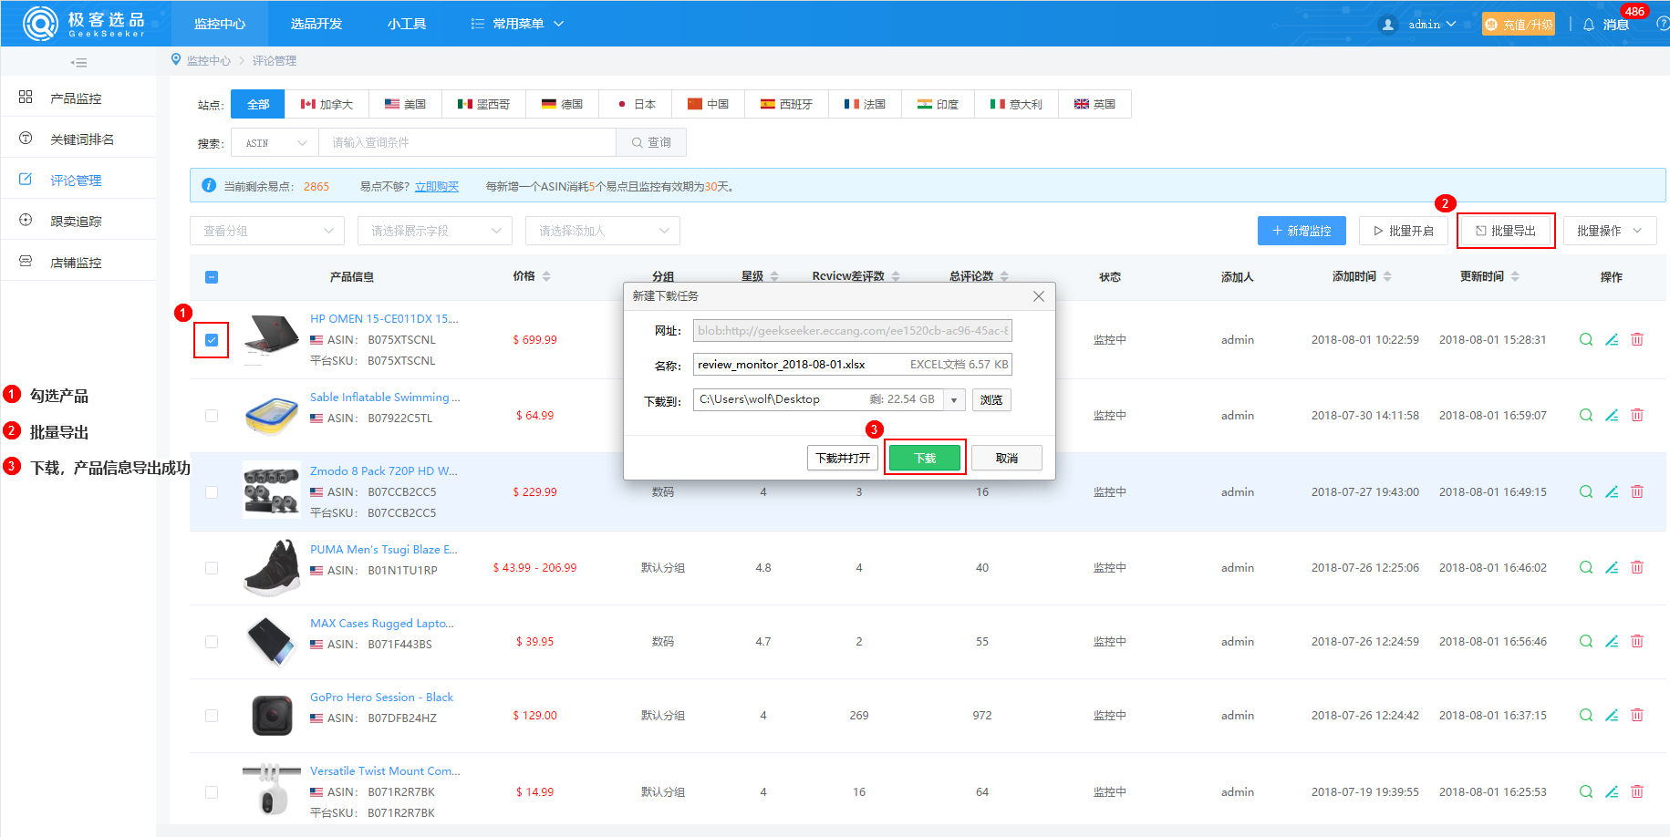Image resolution: width=1670 pixels, height=837 pixels.
Task: Delete the Sable Inflatable Swimming entry
Action: point(1637,415)
